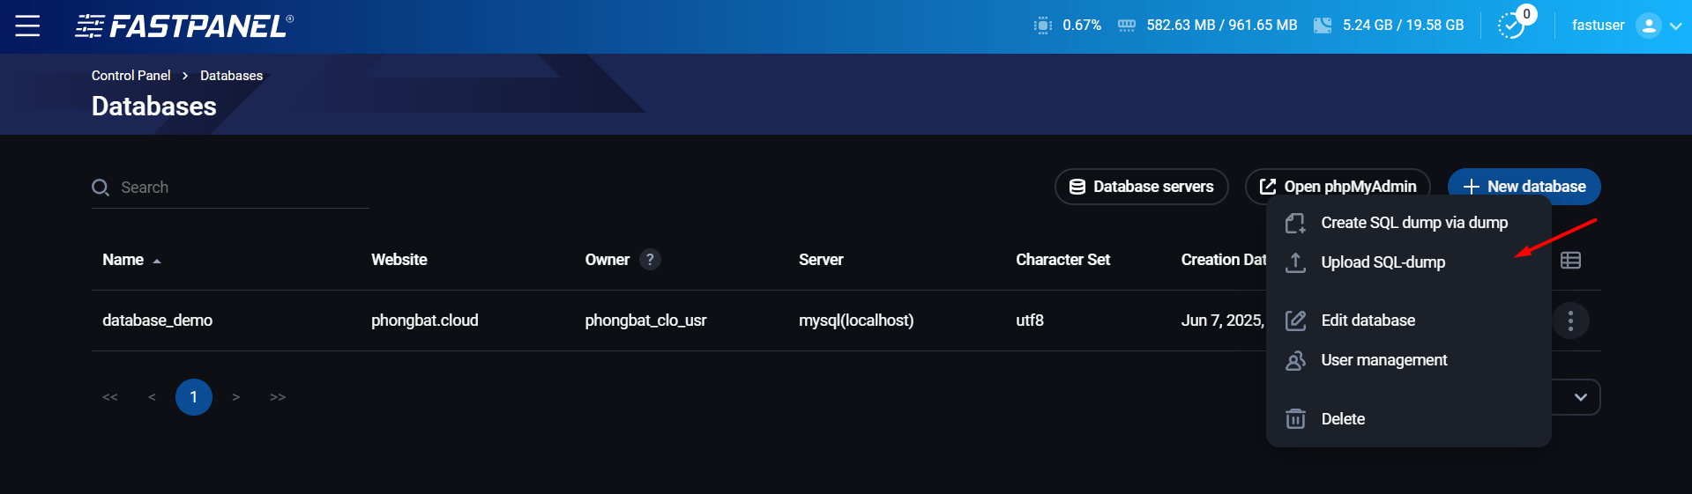The height and width of the screenshot is (494, 1692).
Task: Click the three-dot menu for database_demo
Action: tap(1570, 321)
